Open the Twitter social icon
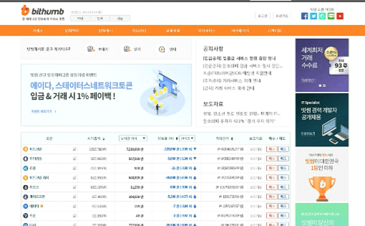This screenshot has width=365, height=226. coord(313,16)
